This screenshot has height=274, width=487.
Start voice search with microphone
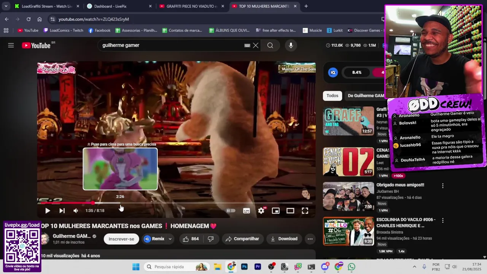(x=291, y=45)
